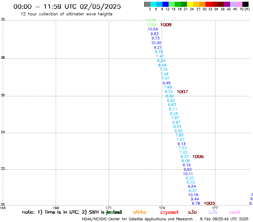Click the longitude axis label '174'
Viewport: 253px width, 222px height.
pyautogui.click(x=162, y=208)
